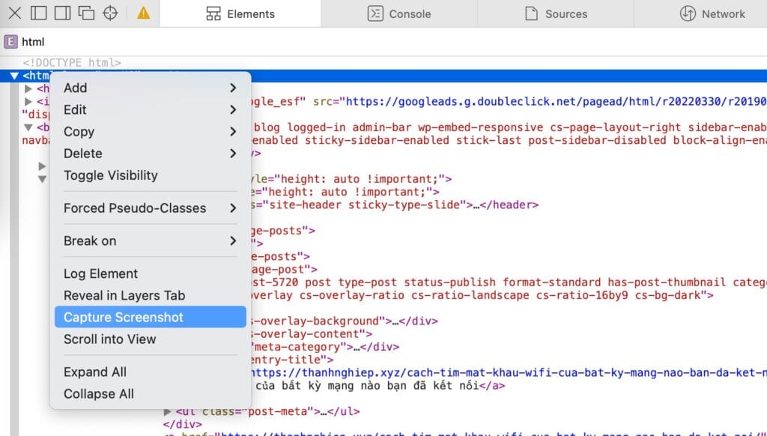
Task: Select the DOCTYPE html line
Action: click(x=71, y=63)
